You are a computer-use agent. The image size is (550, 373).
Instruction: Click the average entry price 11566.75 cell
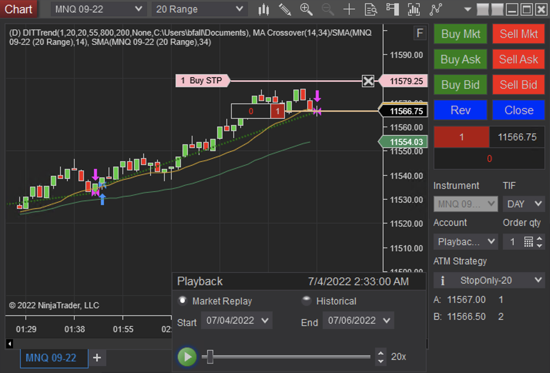(517, 137)
